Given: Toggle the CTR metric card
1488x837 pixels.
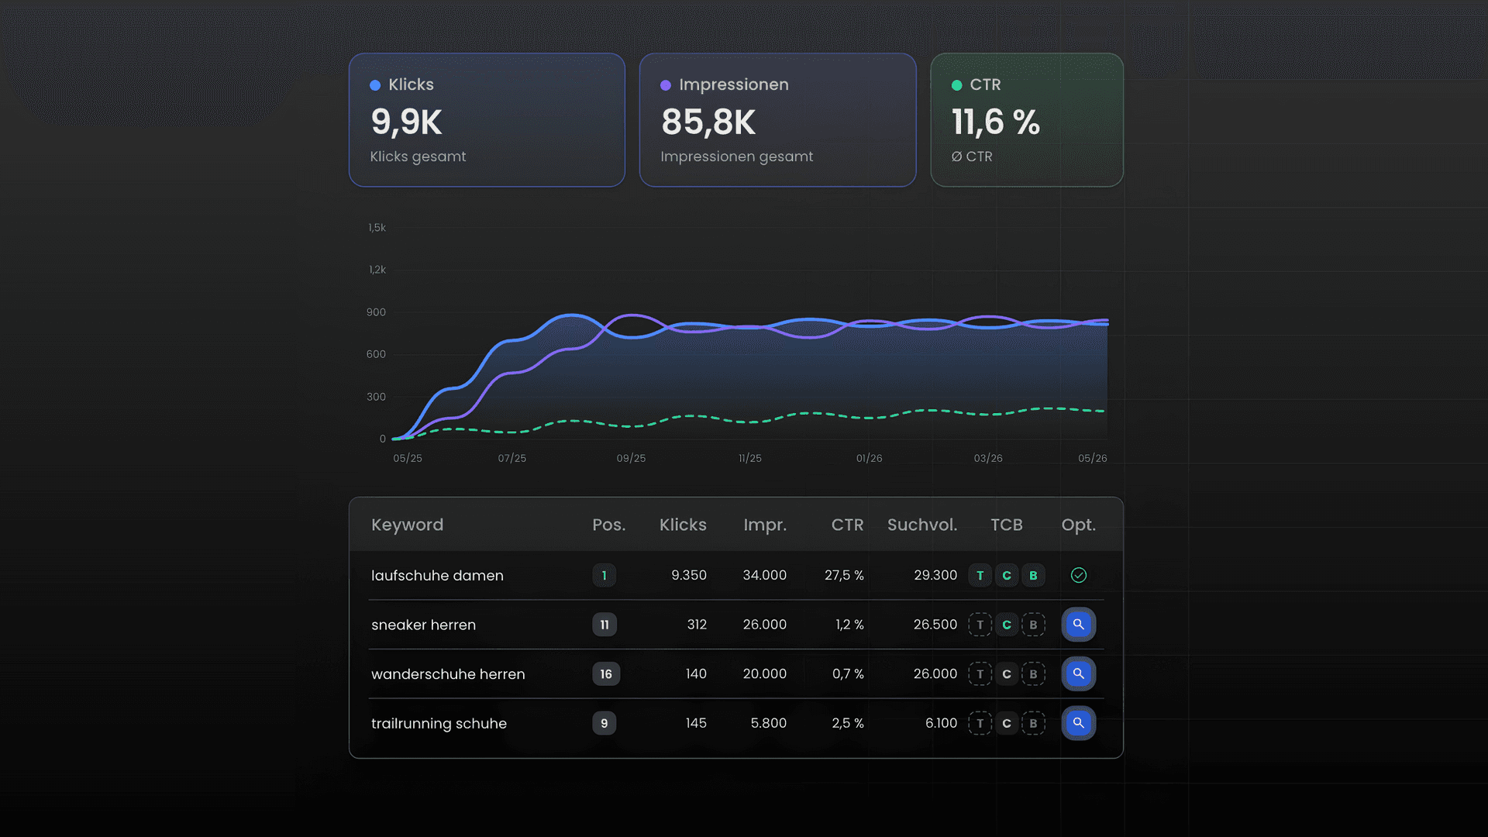Looking at the screenshot, I should click(1027, 120).
